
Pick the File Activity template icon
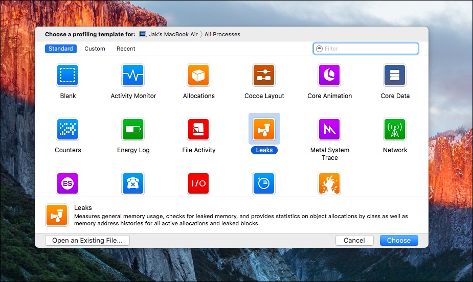click(198, 130)
